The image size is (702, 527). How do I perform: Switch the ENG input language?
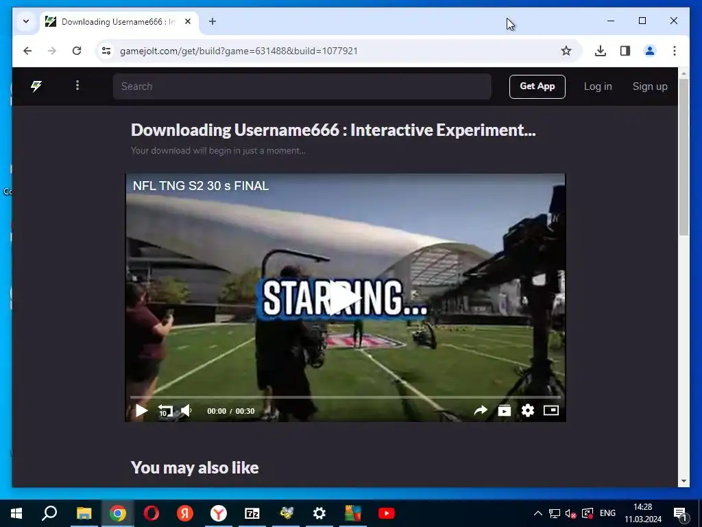point(607,513)
